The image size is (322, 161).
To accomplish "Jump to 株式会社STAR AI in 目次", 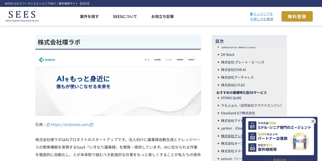I will (233, 70).
